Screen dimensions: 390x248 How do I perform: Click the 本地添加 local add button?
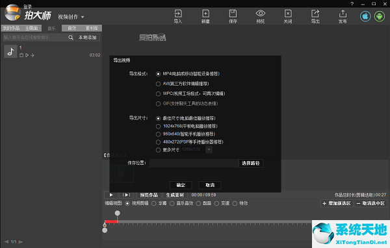(88, 38)
